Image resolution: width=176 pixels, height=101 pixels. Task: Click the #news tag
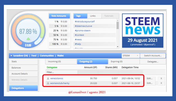[x=78, y=39]
